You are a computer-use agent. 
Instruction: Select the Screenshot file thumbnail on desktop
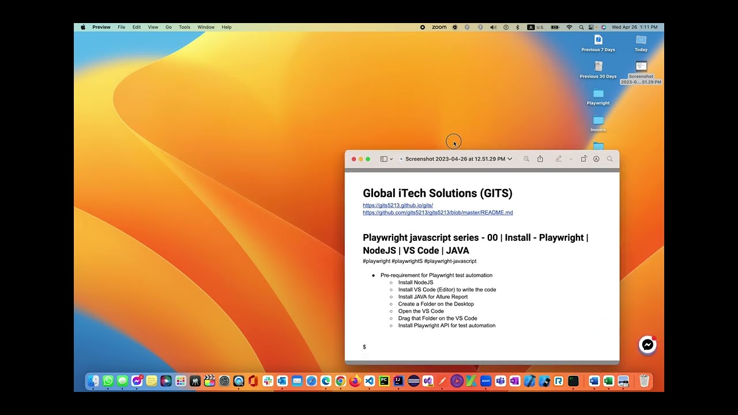[x=641, y=66]
